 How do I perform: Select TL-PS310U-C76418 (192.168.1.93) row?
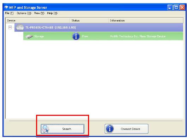coord(99,27)
